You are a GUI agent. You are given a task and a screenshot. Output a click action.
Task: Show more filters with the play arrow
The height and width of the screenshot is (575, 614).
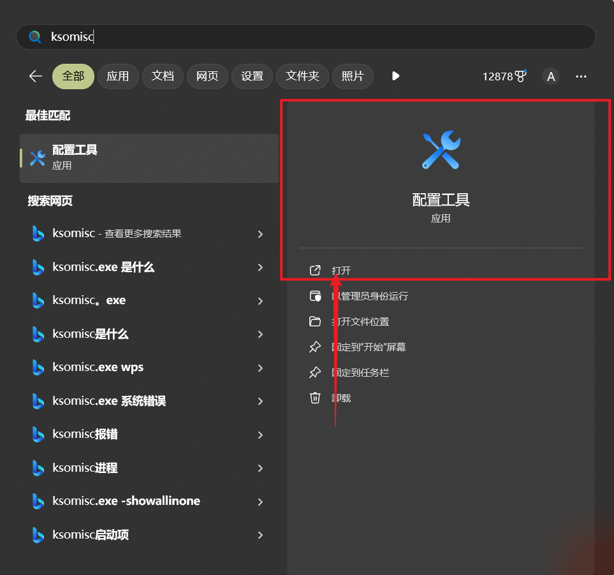tap(395, 76)
